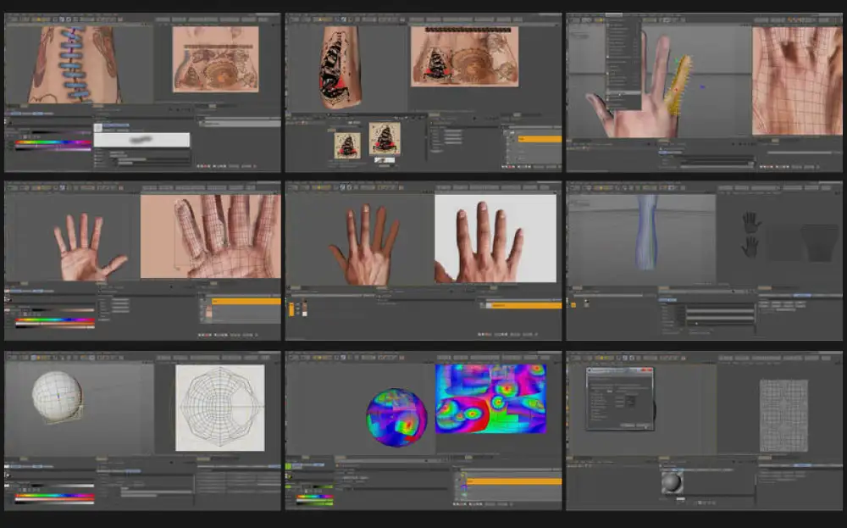This screenshot has width=847, height=528.
Task: Click the orange material tag in the dark-skinned hand panel
Action: 291,309
